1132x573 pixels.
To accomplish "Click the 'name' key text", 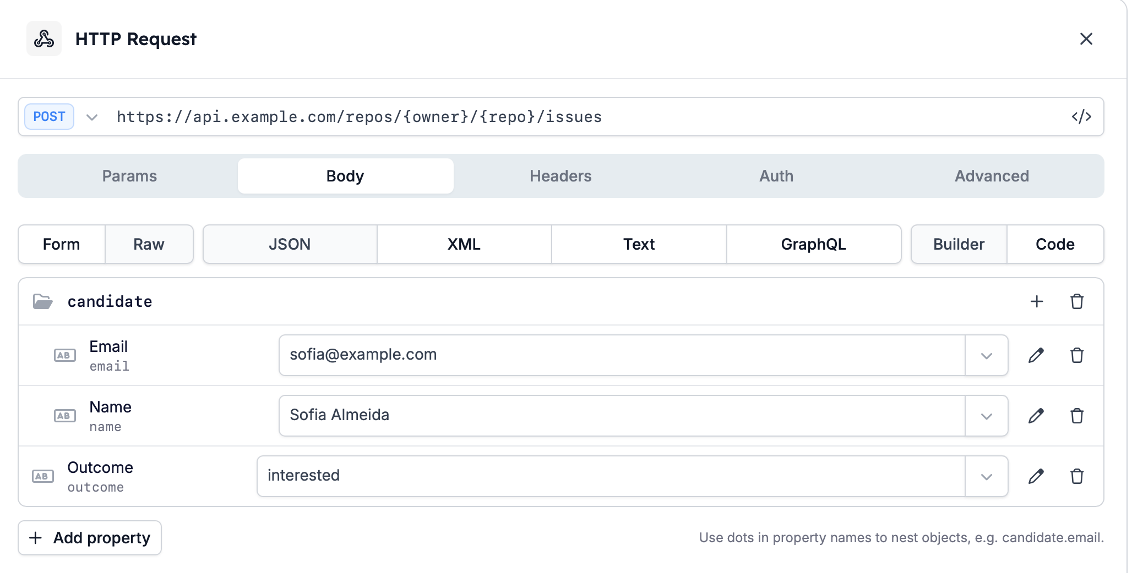I will pos(105,427).
